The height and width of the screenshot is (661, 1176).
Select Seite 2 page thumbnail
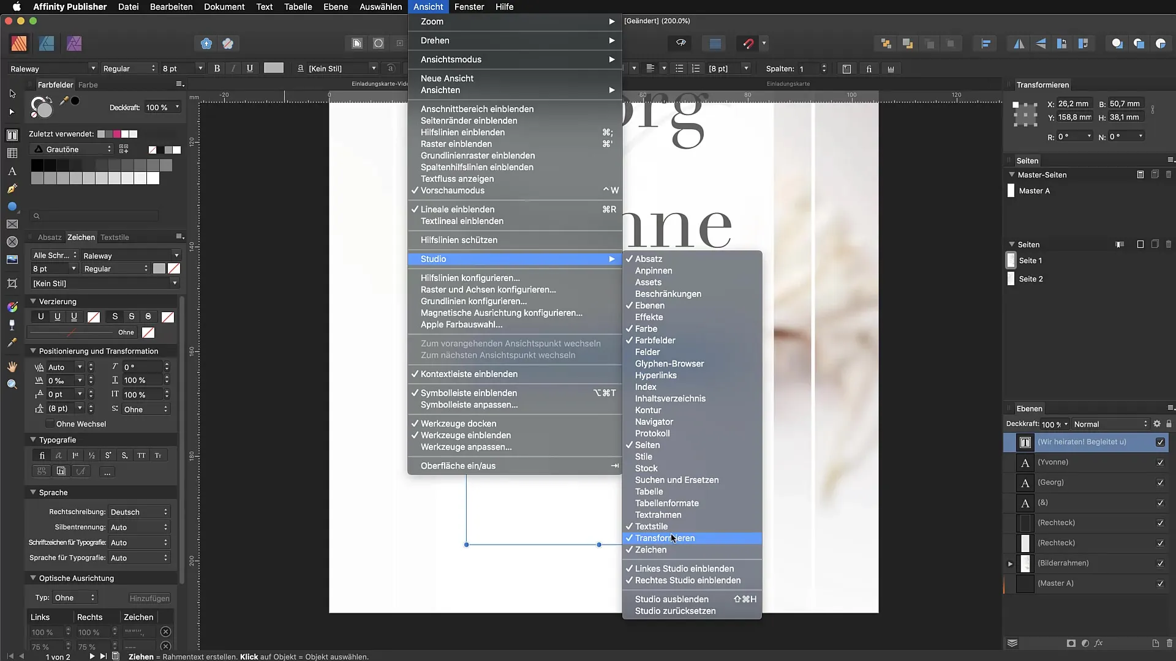pyautogui.click(x=1011, y=278)
